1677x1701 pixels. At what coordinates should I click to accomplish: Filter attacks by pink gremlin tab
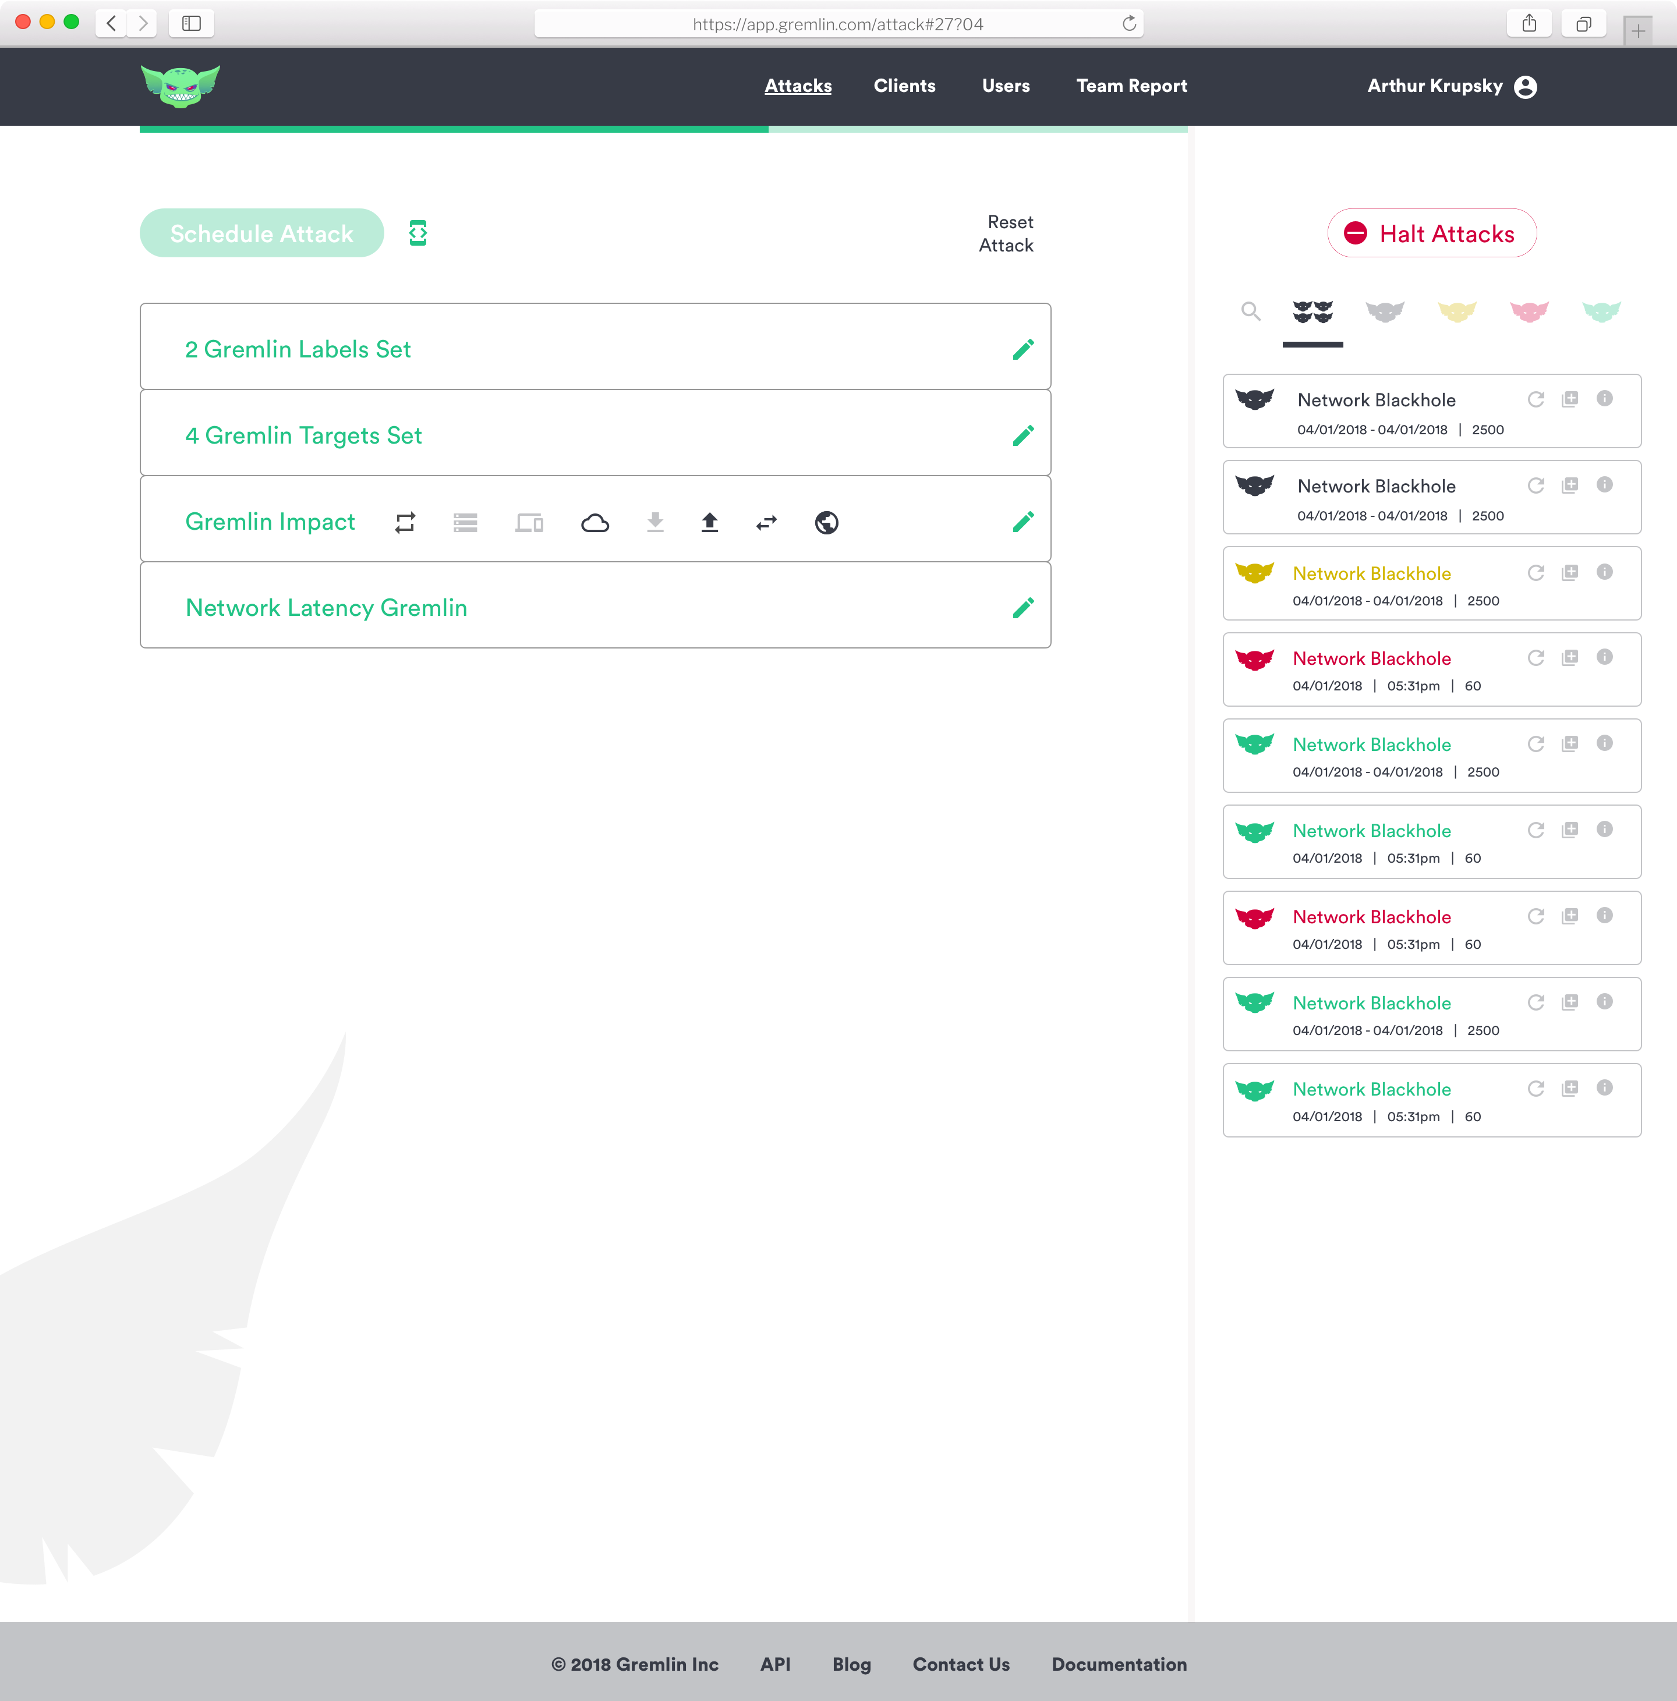(x=1529, y=311)
